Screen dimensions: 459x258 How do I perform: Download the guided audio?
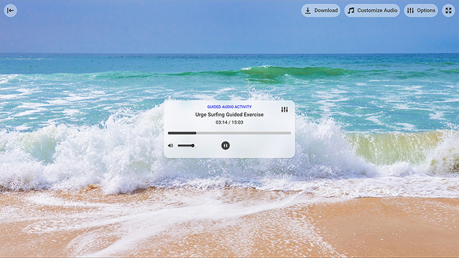[x=321, y=10]
